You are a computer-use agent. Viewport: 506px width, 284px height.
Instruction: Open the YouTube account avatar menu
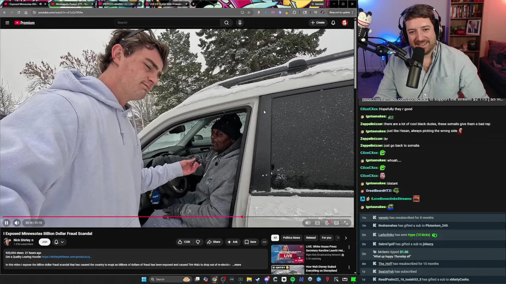pos(344,22)
